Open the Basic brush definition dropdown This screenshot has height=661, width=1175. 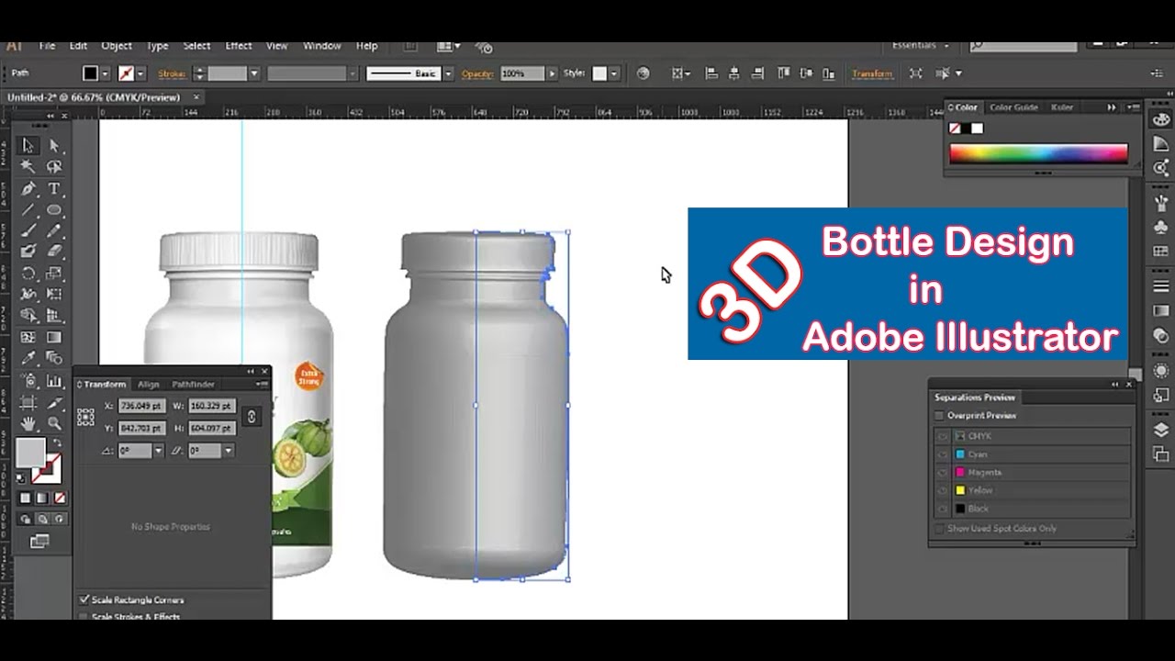(x=448, y=73)
